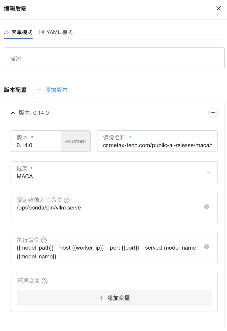Show help tooltip for 环境变量
Viewport: 227px width, 331px height.
tap(45, 281)
